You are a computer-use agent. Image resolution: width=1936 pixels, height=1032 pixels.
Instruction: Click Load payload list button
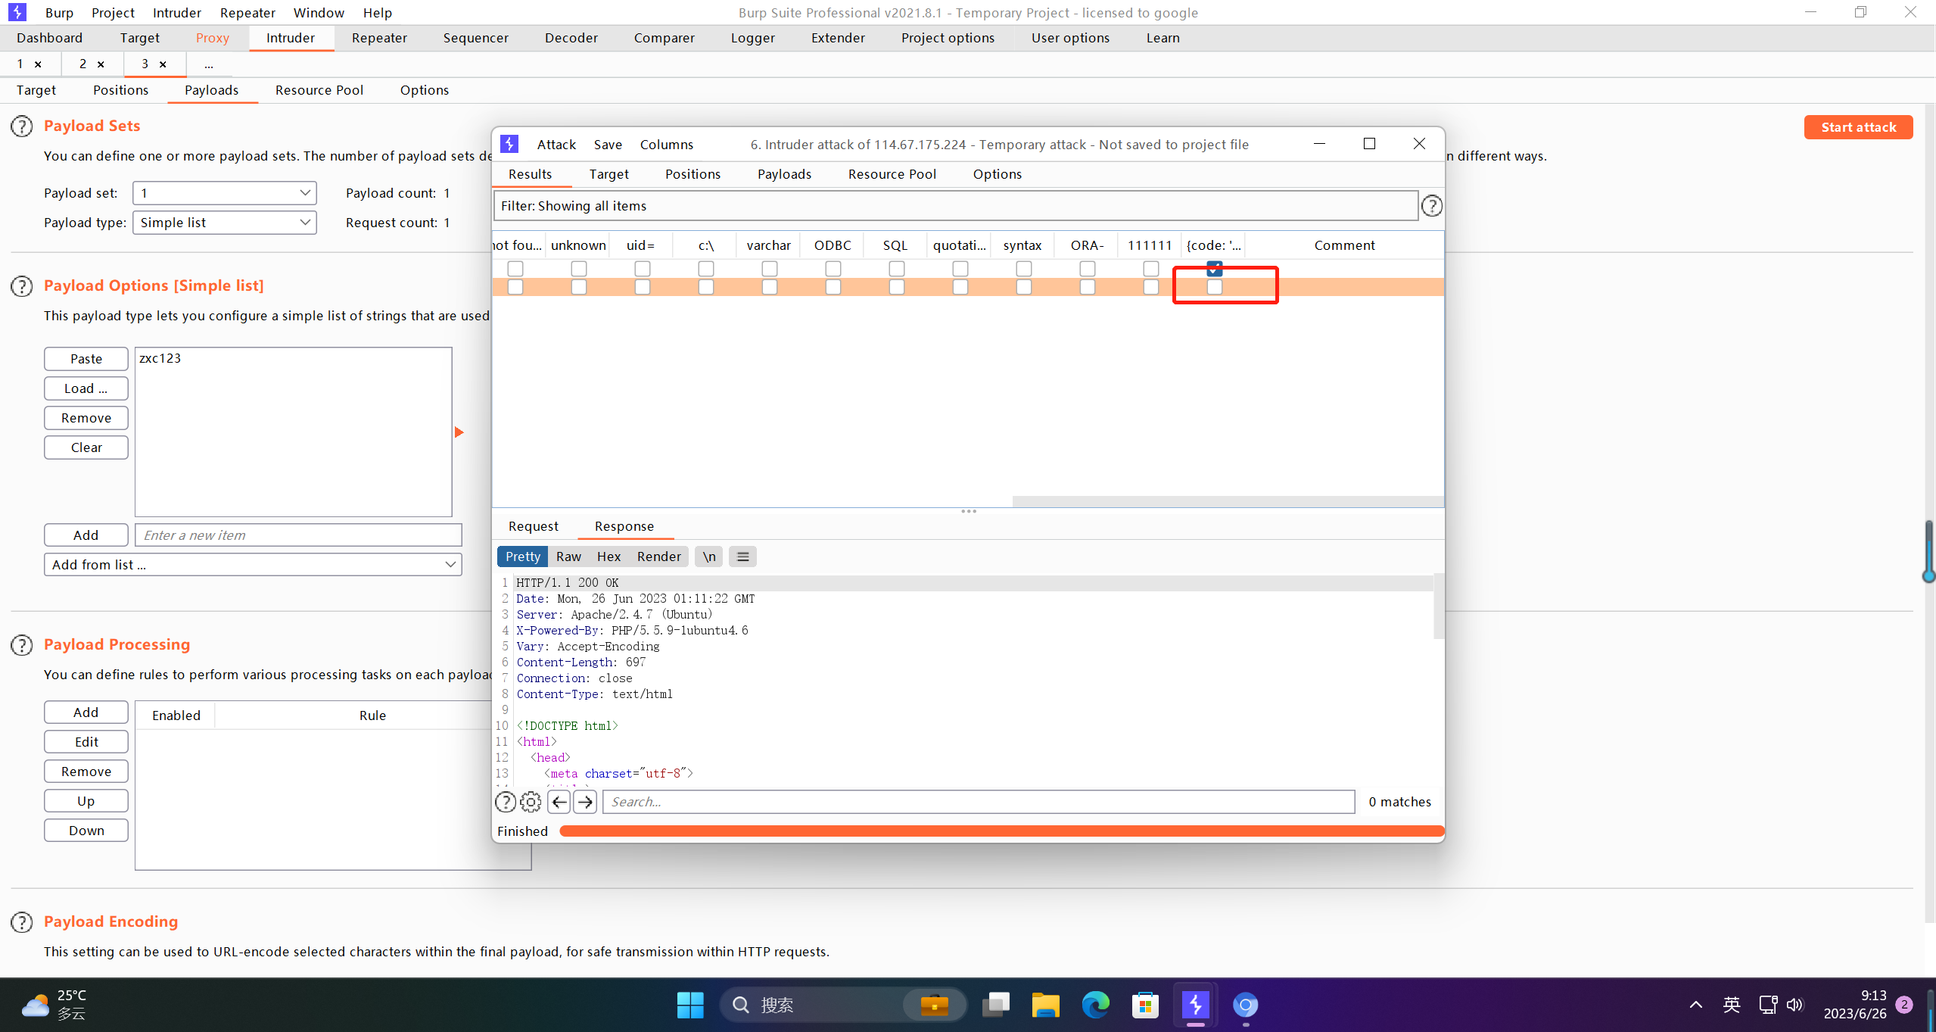coord(86,388)
